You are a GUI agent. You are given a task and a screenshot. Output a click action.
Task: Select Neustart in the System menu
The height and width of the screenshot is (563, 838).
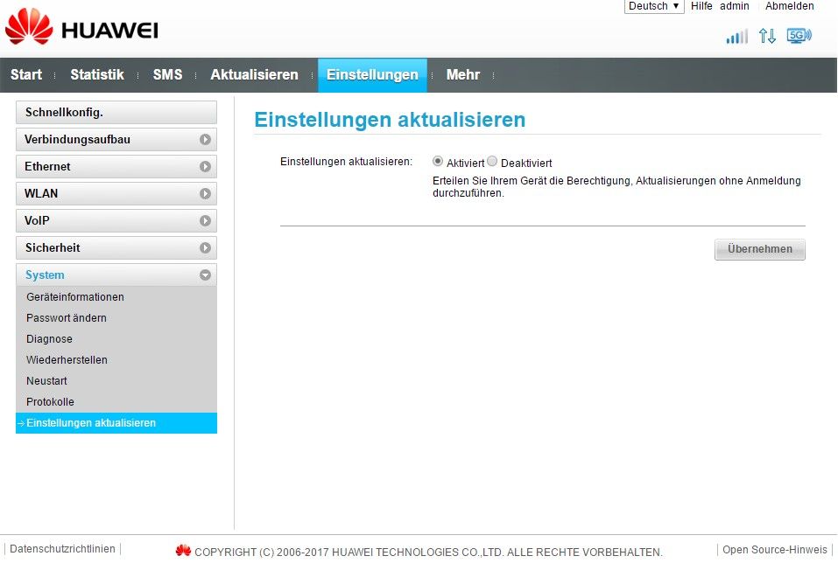click(x=46, y=381)
